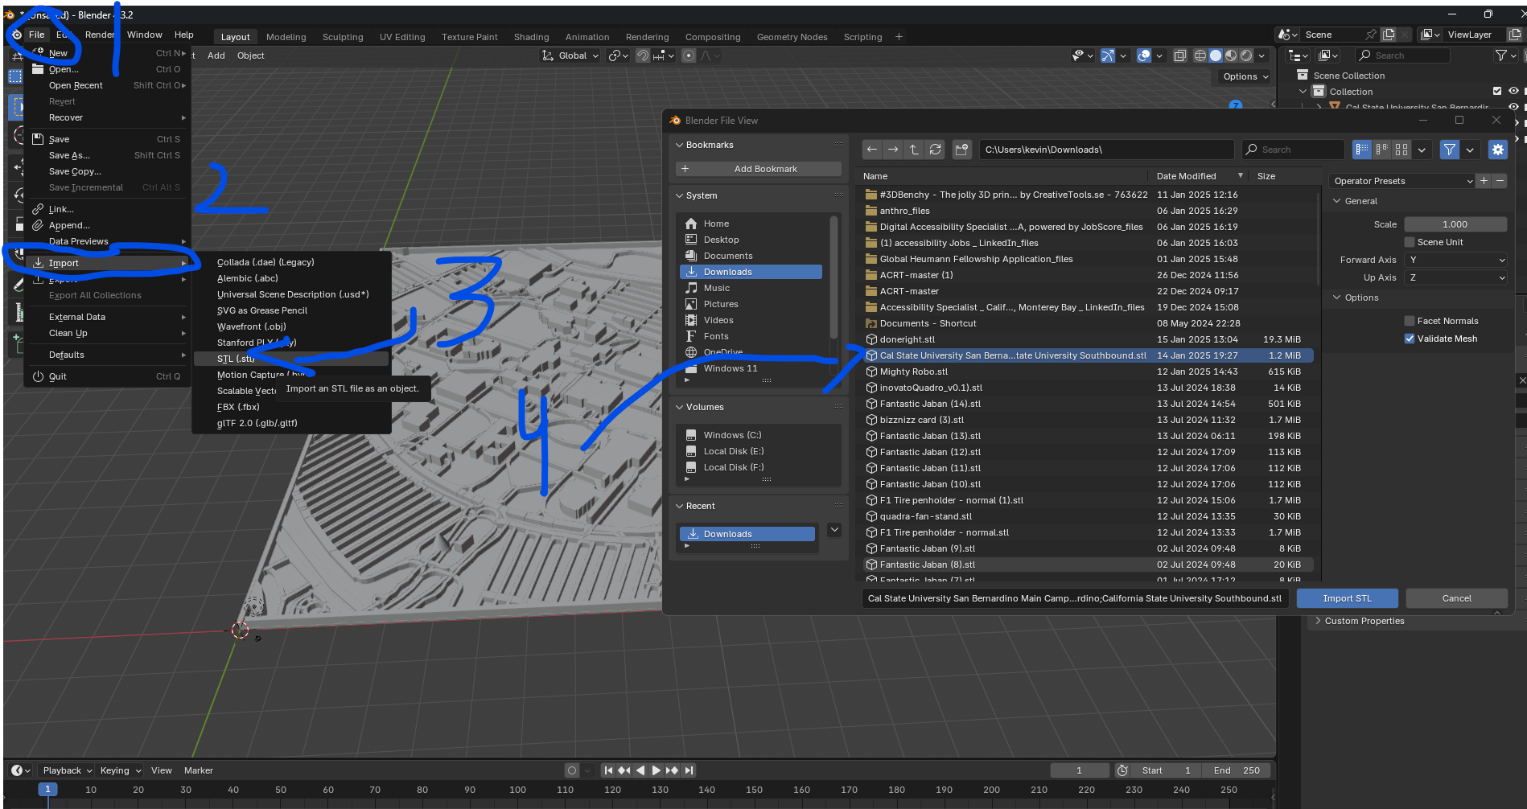Click the file path field in file view

pos(1106,150)
